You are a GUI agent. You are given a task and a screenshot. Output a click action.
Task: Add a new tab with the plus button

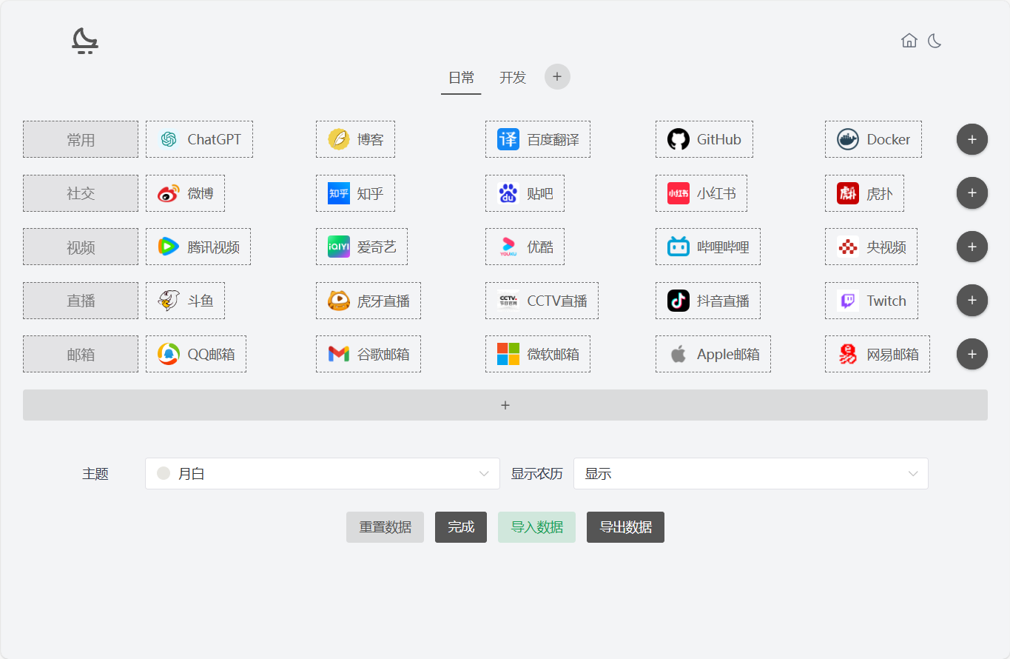[557, 77]
